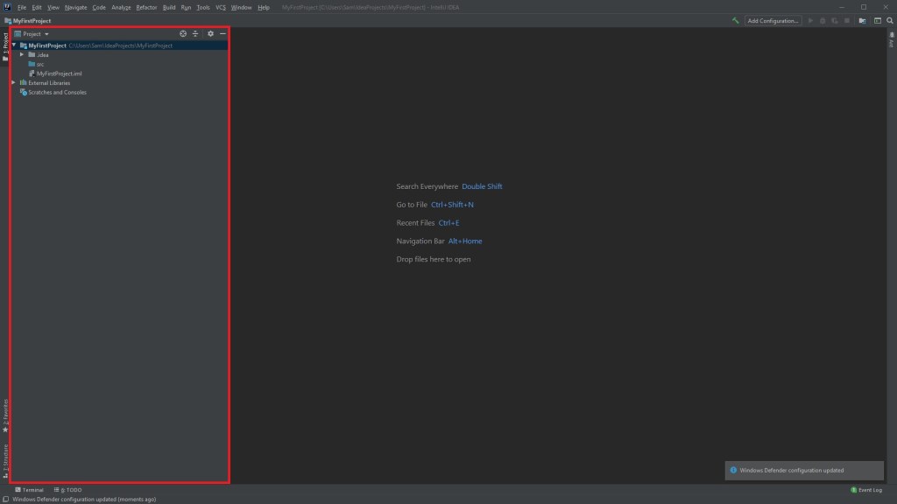Click the locate/scroll-from-source target icon
Image resolution: width=897 pixels, height=504 pixels.
183,34
